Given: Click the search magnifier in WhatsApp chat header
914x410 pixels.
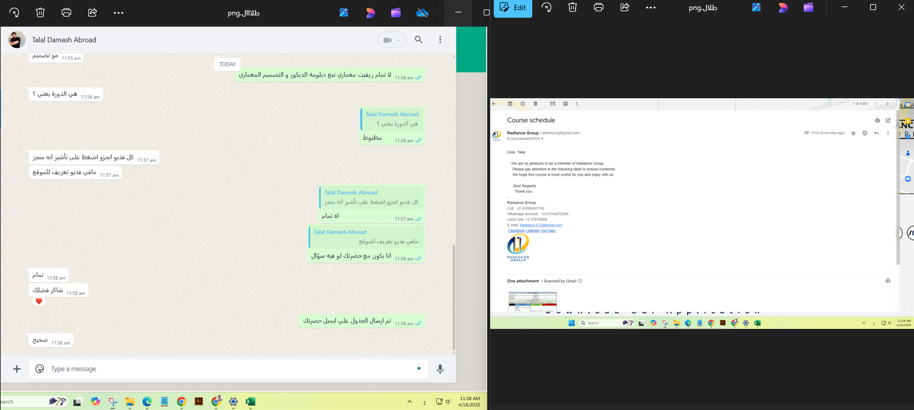Looking at the screenshot, I should click(418, 40).
